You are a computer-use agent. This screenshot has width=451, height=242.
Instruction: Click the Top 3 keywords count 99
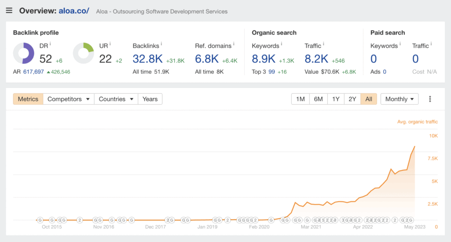[271, 72]
